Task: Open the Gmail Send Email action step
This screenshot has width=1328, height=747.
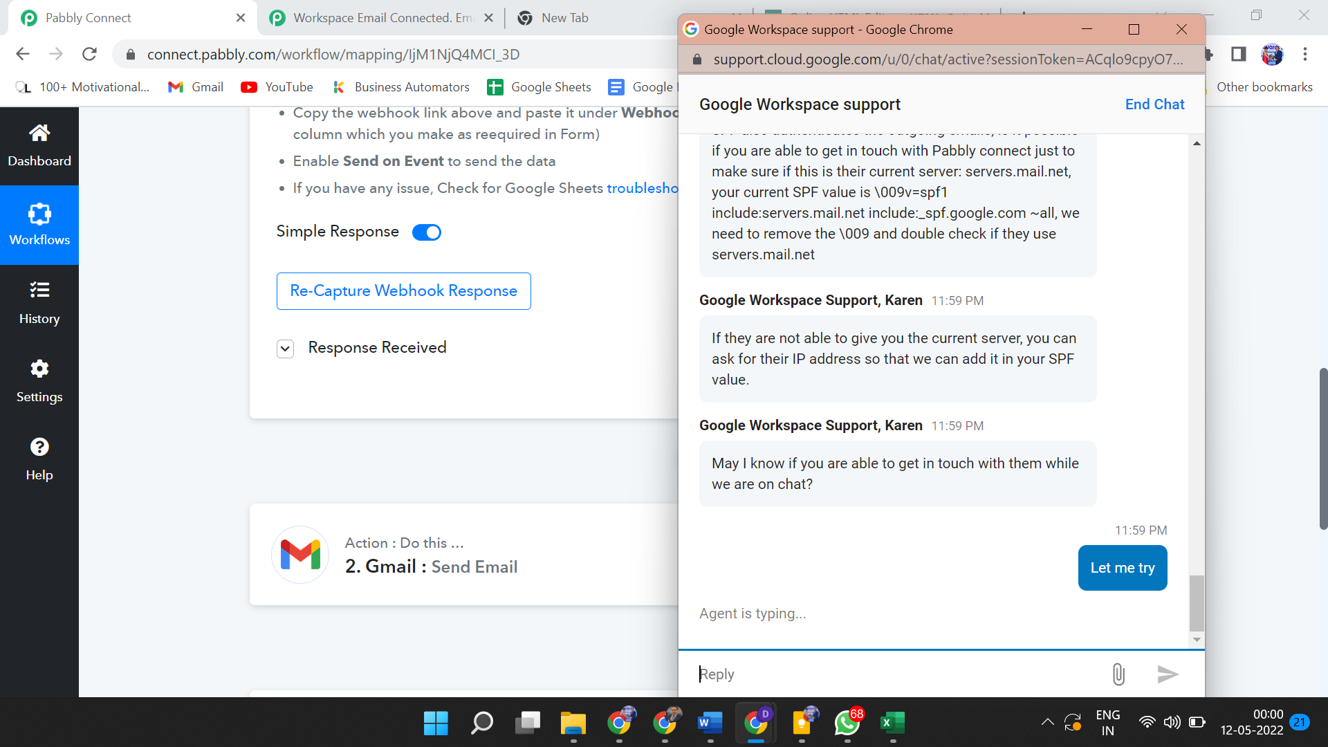Action: [x=463, y=555]
